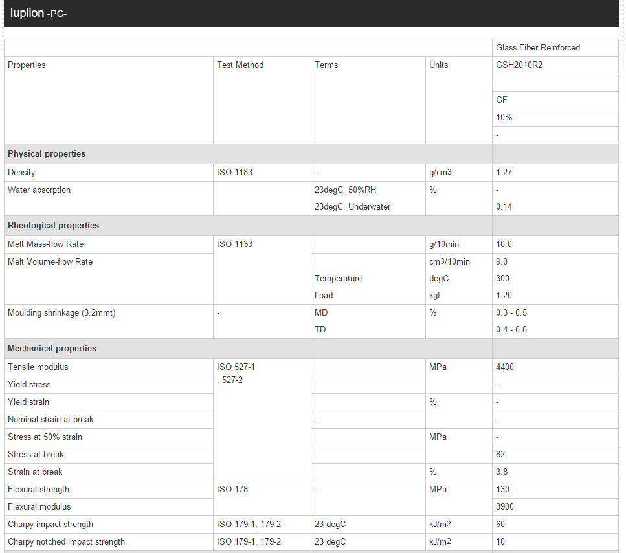
Task: Select tensile modulus value 4400
Action: coord(505,367)
